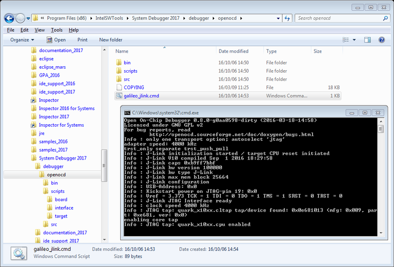Screen dimensions: 394x267
Task: Click the Print toolbar button
Action: [x=82, y=40]
